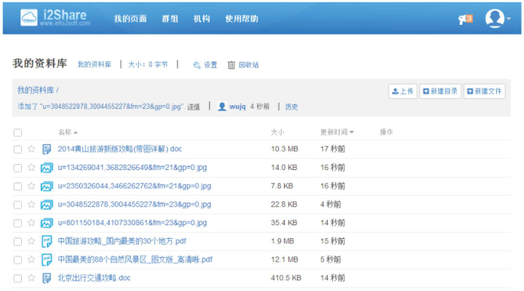Open 详情 details of last commit
Screen dimensions: 524x291
[193, 107]
